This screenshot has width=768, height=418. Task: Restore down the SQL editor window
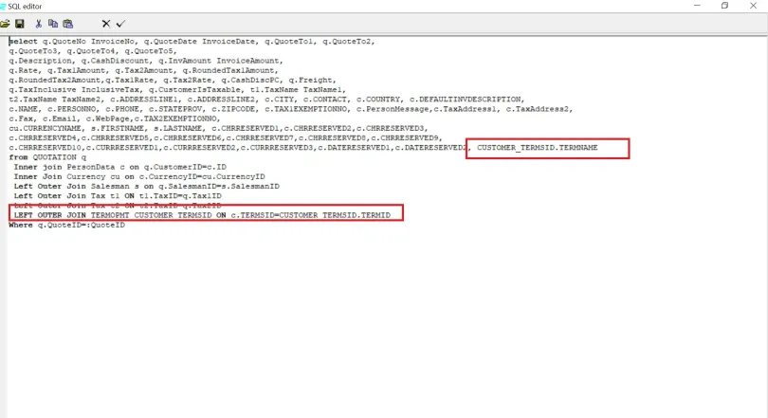coord(725,6)
